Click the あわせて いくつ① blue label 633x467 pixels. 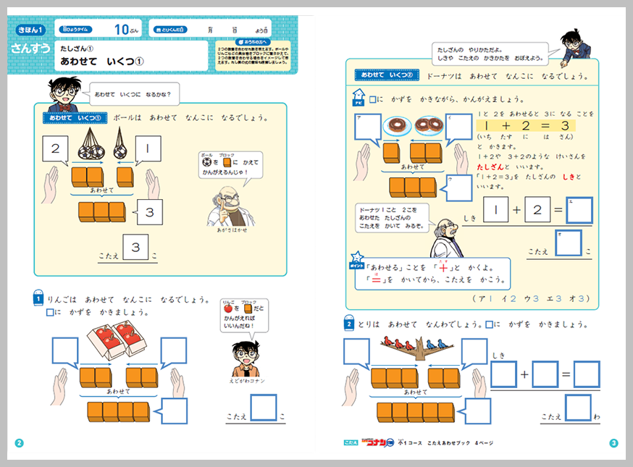75,118
